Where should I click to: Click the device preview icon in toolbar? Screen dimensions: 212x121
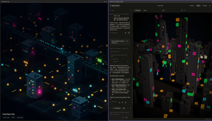[x=163, y=10]
